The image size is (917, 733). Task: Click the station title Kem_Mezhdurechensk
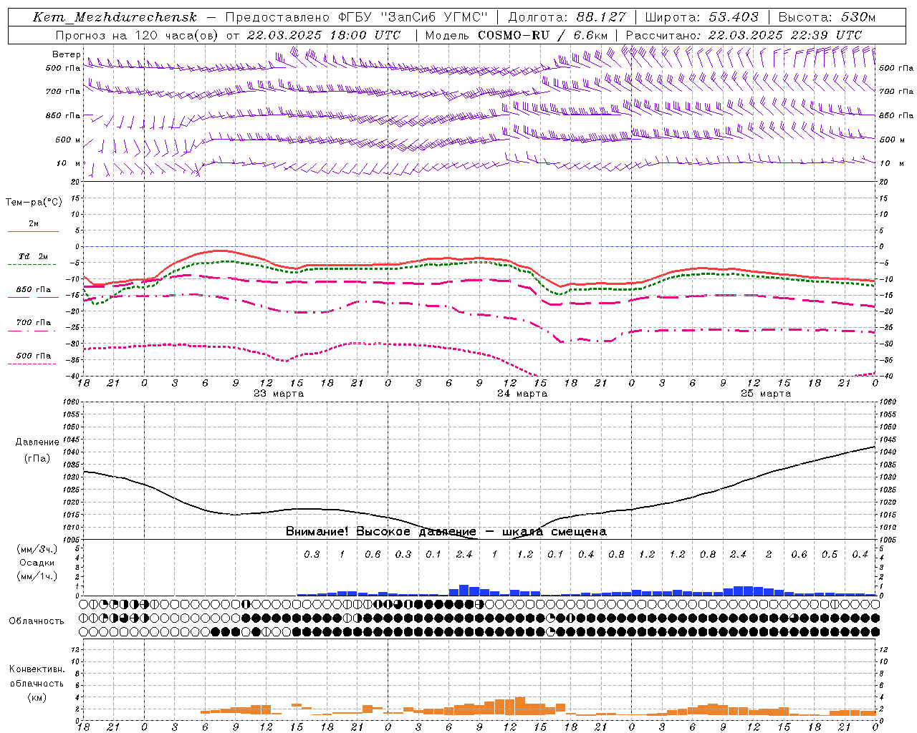pos(114,17)
